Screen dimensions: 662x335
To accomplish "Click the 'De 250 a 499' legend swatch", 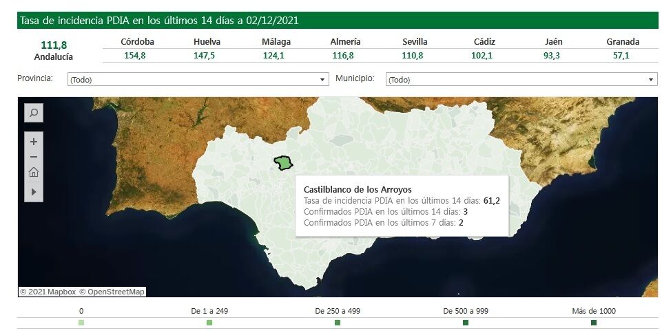I will (338, 323).
